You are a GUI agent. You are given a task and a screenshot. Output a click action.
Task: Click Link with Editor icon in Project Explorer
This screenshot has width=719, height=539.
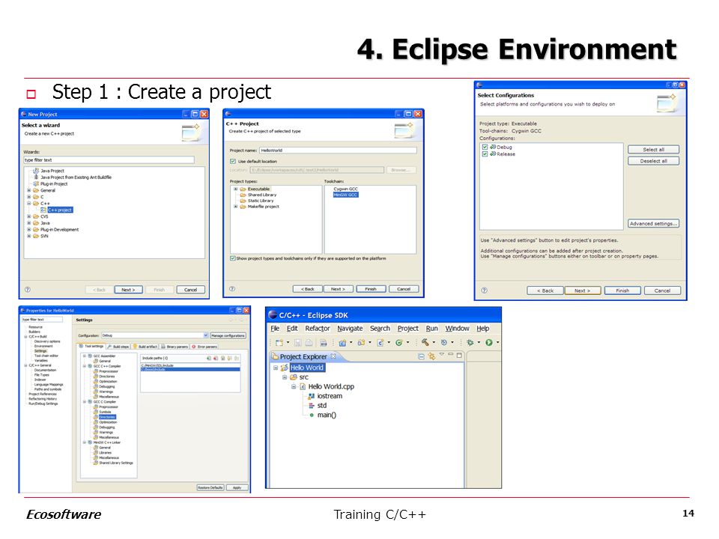tap(431, 356)
